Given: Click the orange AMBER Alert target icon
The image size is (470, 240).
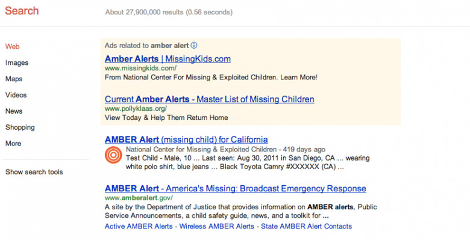Looking at the screenshot, I should pos(113,155).
